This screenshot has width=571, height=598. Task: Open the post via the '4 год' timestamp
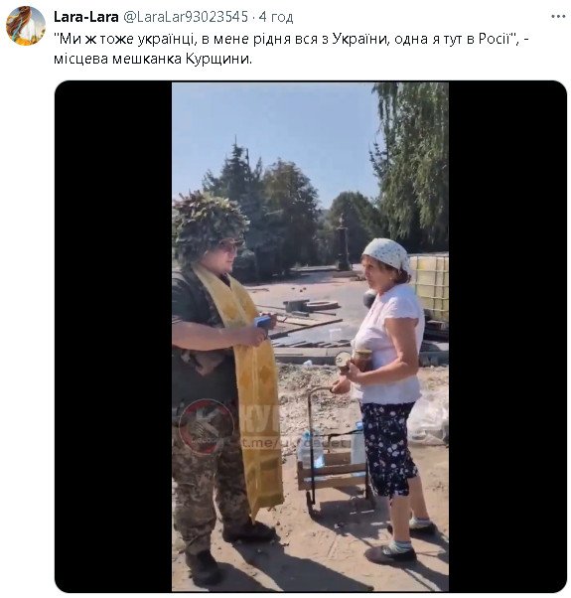(x=276, y=17)
